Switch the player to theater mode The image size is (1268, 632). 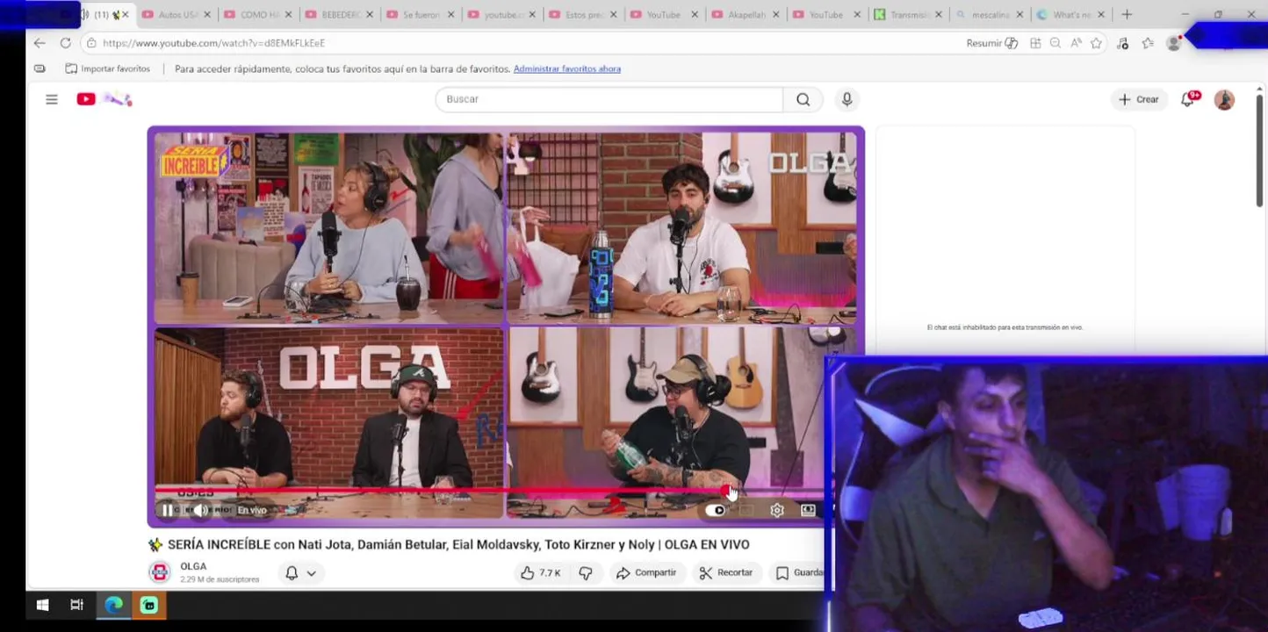(x=808, y=510)
